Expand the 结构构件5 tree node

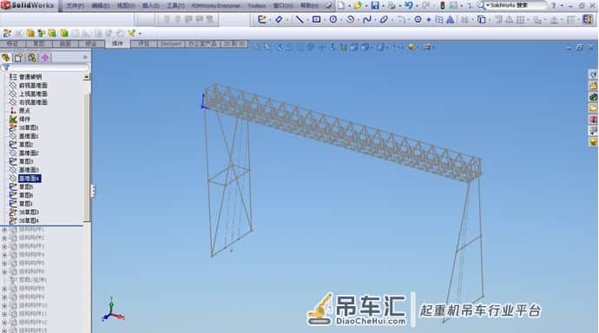(x=4, y=264)
